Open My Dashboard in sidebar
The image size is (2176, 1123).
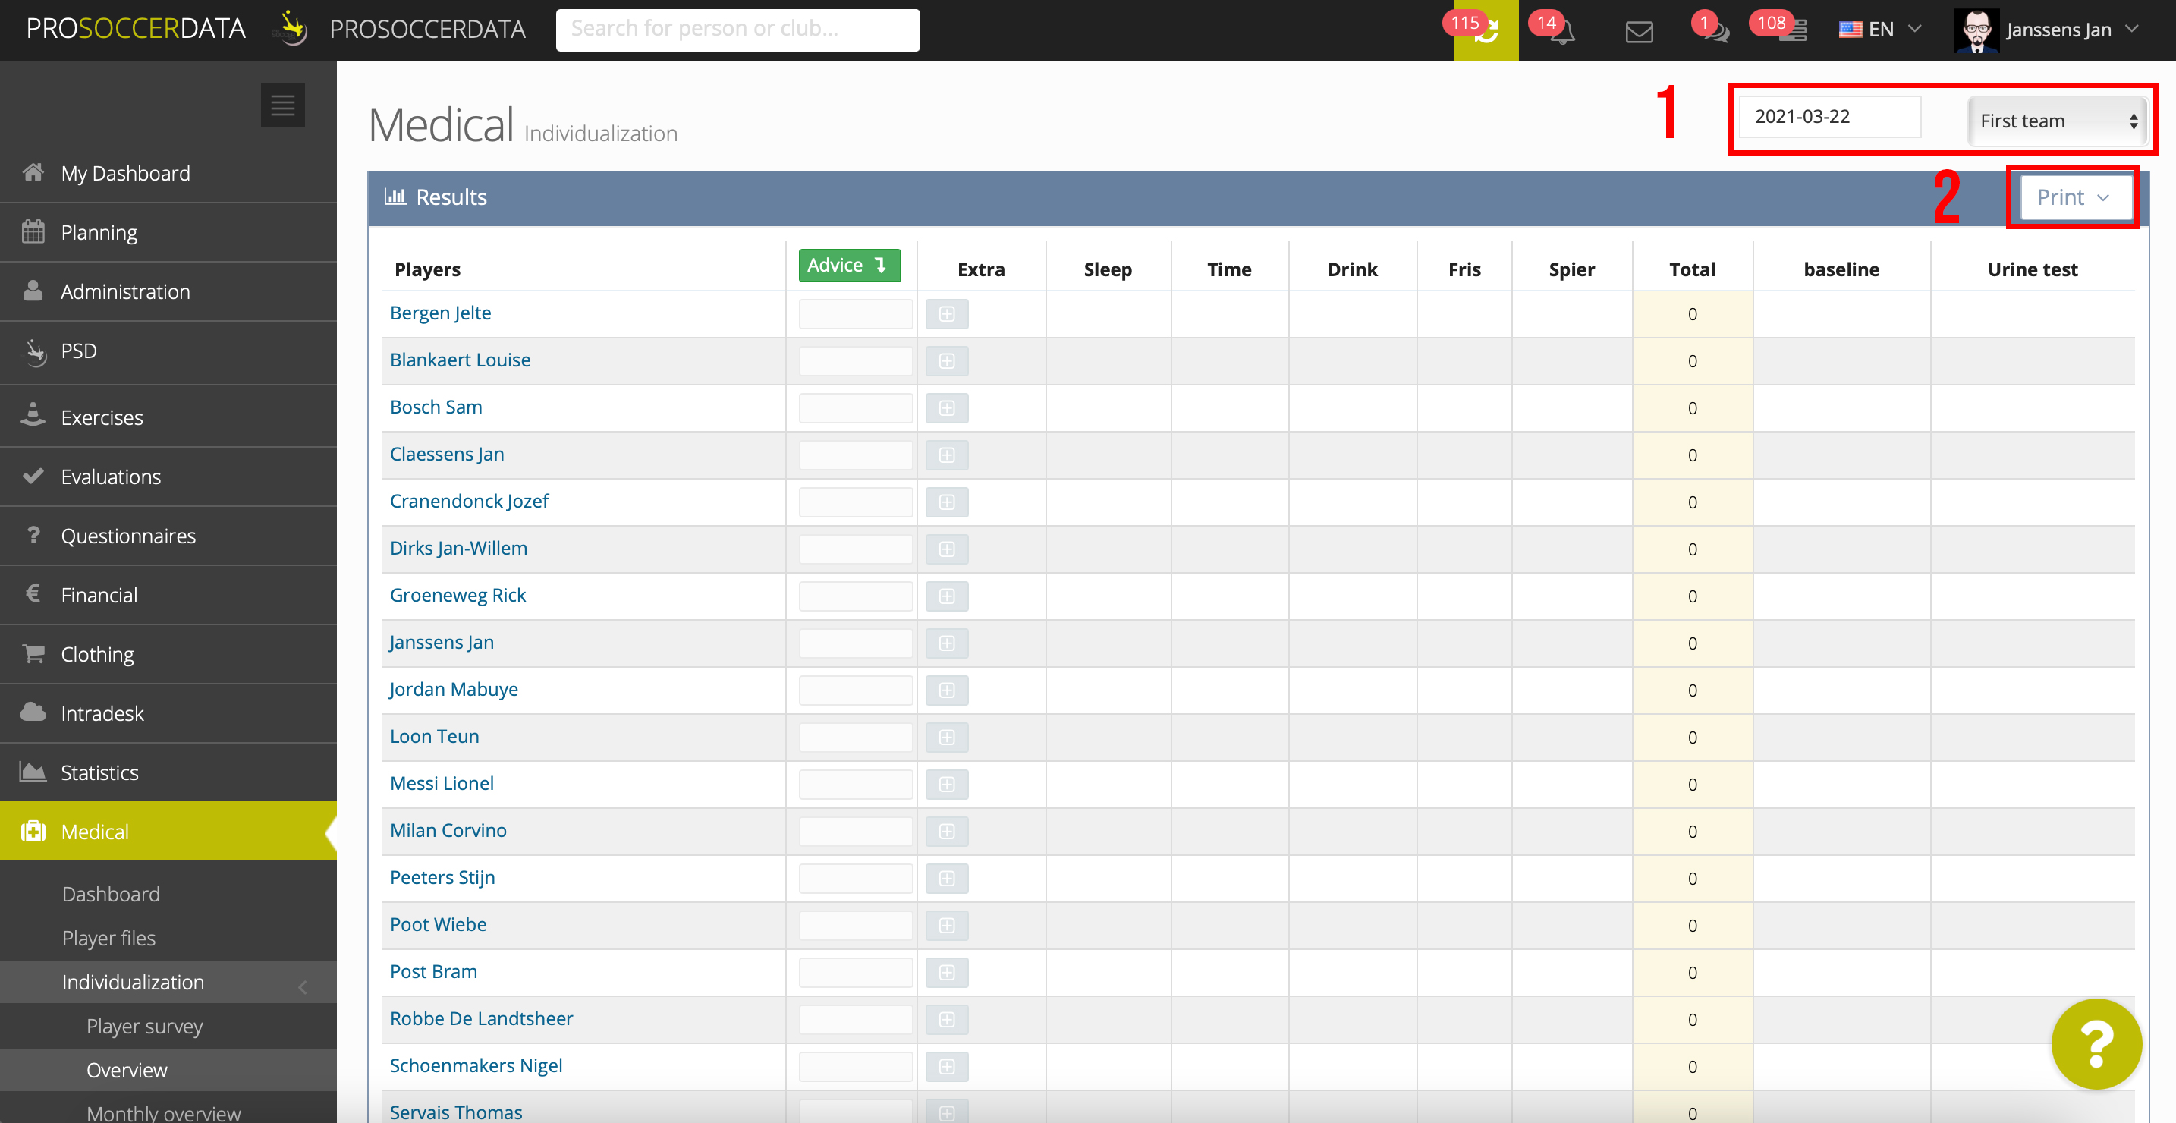point(169,173)
